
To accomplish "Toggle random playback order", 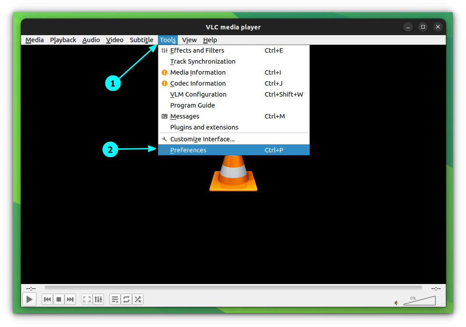I will (137, 299).
